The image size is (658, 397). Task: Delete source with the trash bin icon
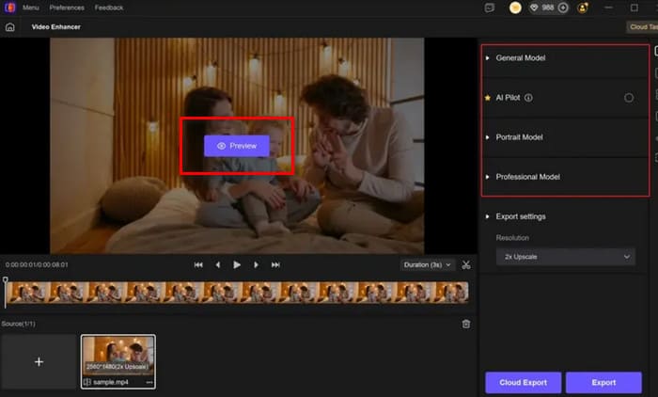466,324
